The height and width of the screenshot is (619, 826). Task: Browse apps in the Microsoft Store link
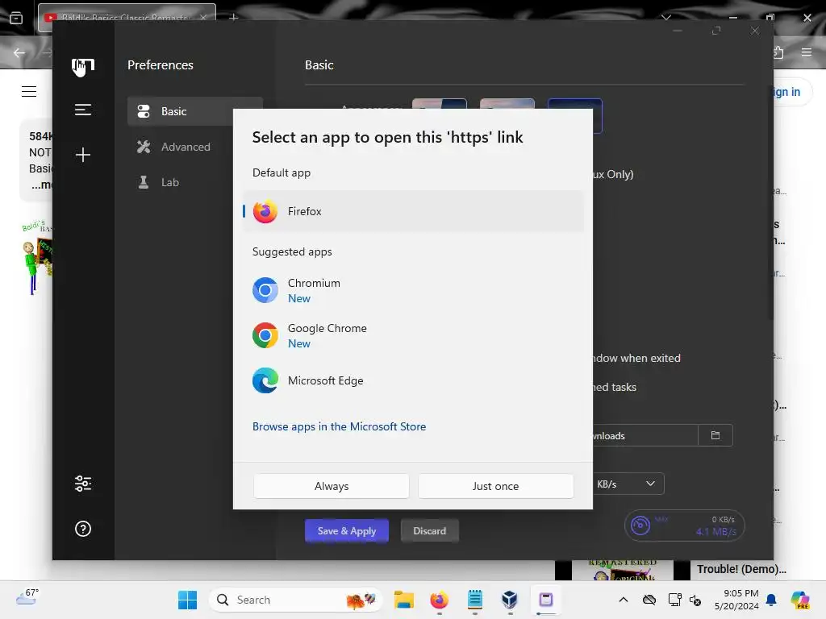point(340,426)
